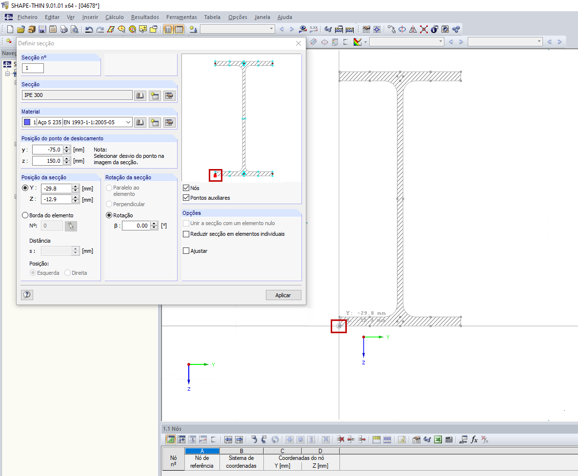Viewport: 578px width, 476px height.
Task: Close the Definir secção dialog
Action: (299, 43)
